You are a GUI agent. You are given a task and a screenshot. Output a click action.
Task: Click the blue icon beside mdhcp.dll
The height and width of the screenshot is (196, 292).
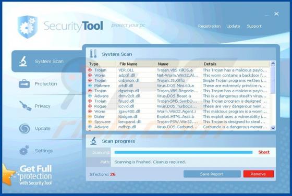tap(90, 127)
